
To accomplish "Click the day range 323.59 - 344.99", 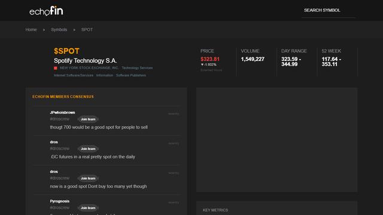I will point(291,62).
